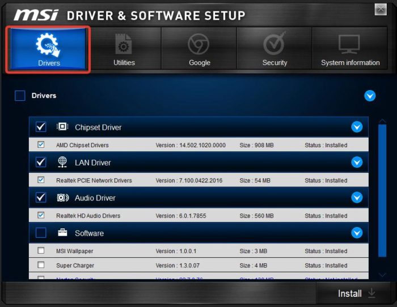The image size is (397, 307).
Task: Collapse the Audio Driver section
Action: coord(357,198)
